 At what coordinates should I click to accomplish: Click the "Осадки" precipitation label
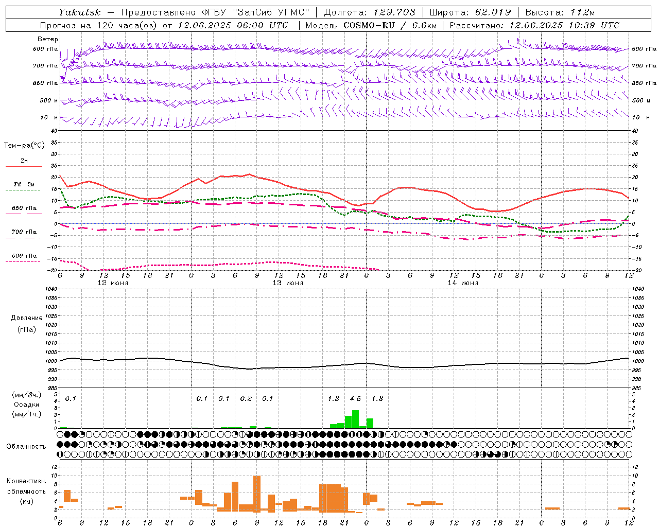26,405
